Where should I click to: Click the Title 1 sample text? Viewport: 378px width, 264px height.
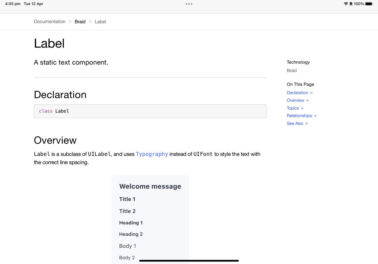(x=127, y=199)
